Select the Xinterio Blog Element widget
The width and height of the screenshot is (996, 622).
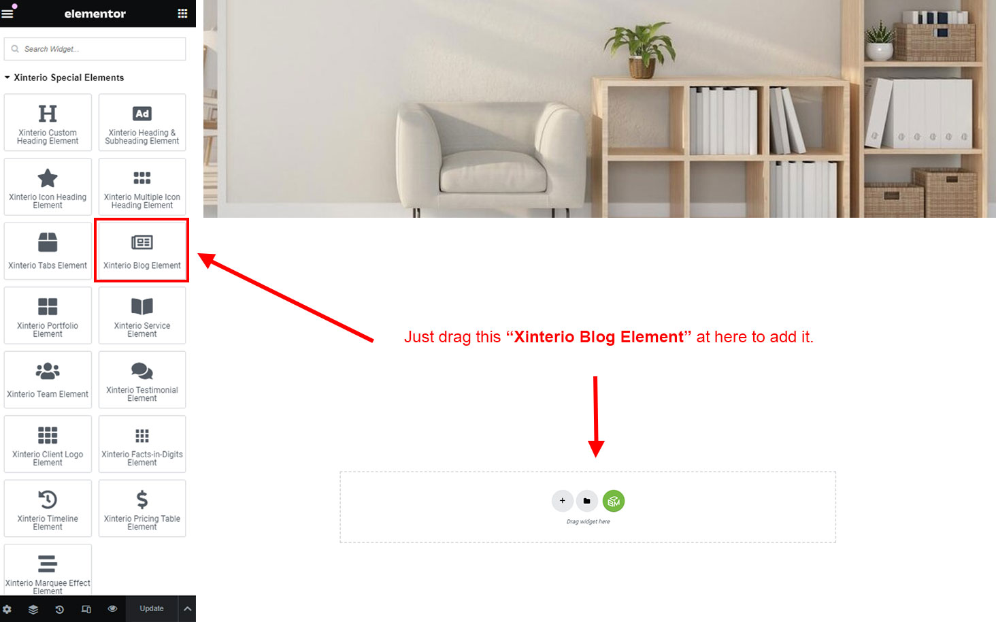142,250
